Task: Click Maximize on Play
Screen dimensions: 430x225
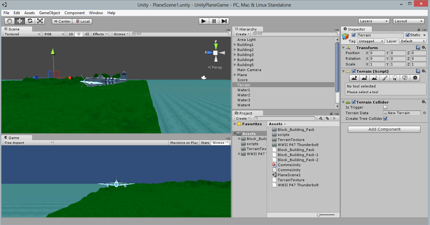Action: click(184, 142)
